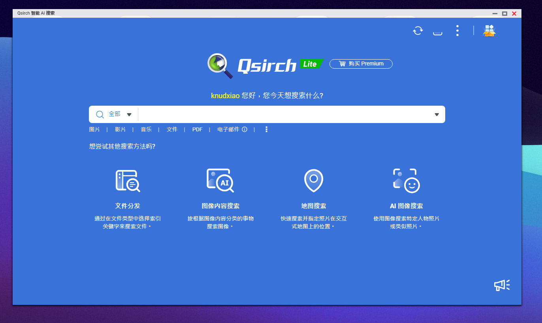Click the announcement megaphone icon
542x323 pixels.
click(502, 286)
